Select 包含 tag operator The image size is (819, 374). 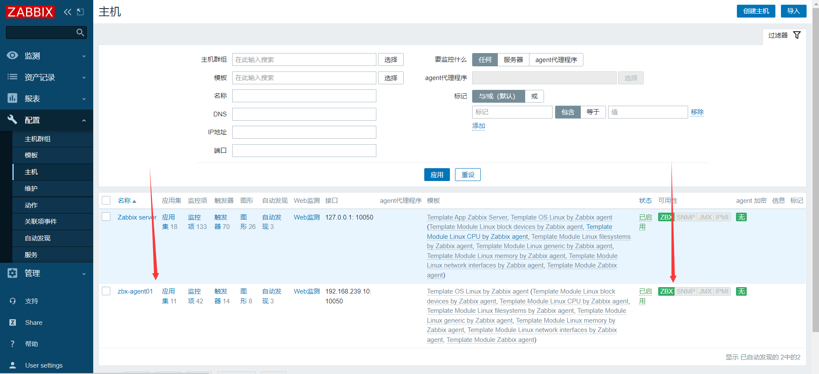pos(568,112)
